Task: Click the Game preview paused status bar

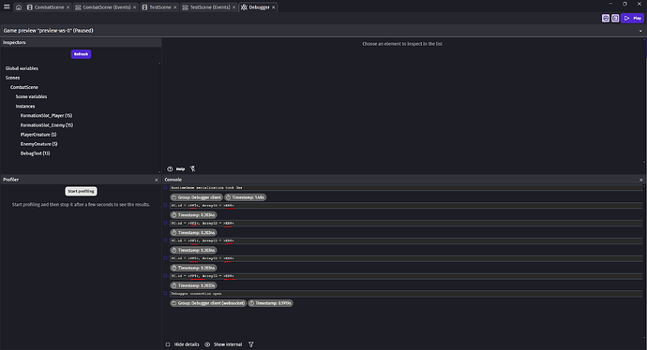Action: (323, 31)
